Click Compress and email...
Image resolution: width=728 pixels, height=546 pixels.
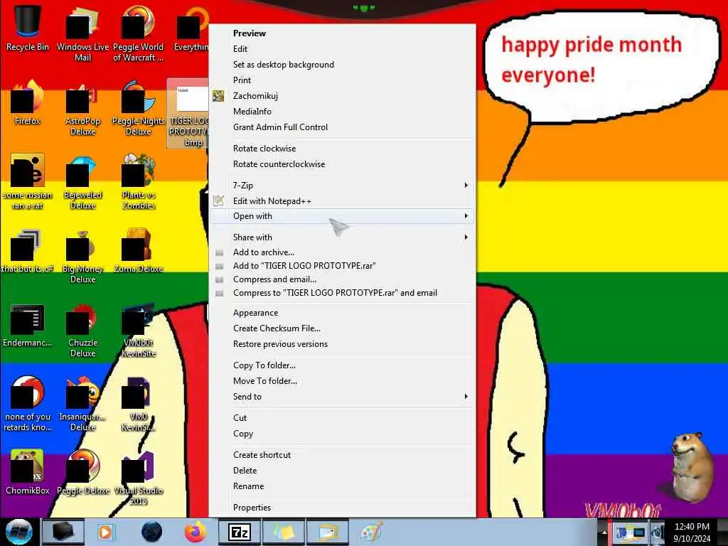coord(342,279)
